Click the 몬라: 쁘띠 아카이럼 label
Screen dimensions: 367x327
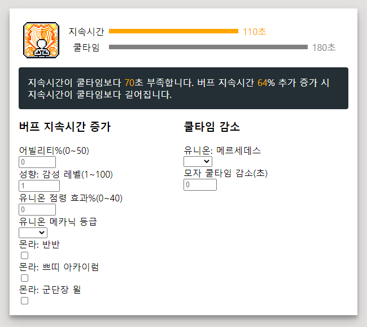tap(59, 267)
